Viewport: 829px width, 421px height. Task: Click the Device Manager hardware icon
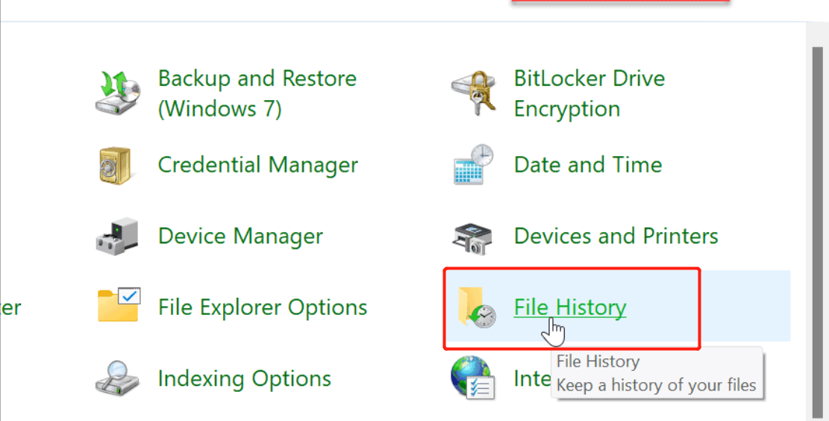click(117, 236)
